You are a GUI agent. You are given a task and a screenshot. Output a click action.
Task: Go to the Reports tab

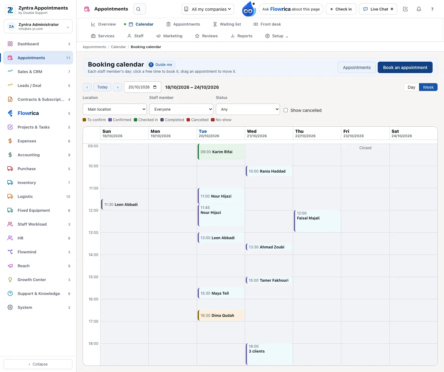click(x=241, y=36)
